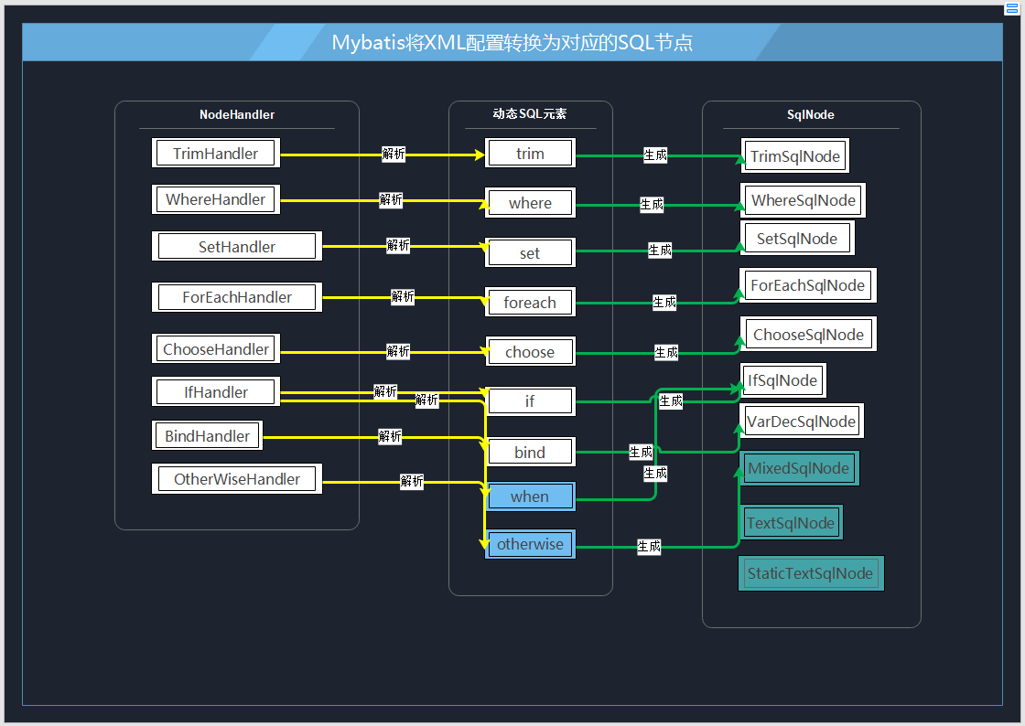Select 解析 label on ChooseHandler arrow
1025x726 pixels.
398,351
